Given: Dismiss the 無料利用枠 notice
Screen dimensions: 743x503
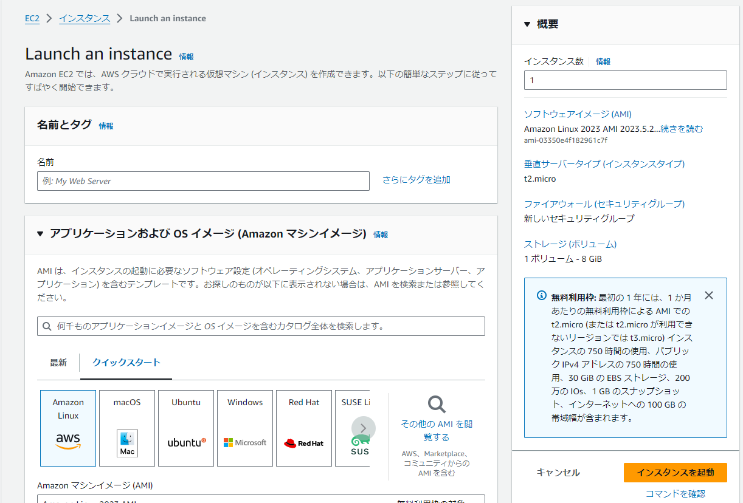Looking at the screenshot, I should point(708,295).
